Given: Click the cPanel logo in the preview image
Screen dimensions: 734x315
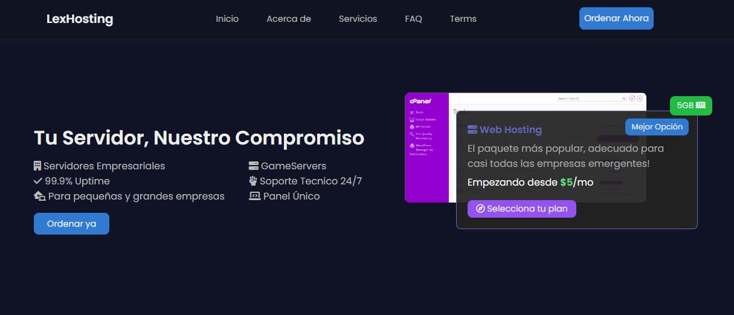Looking at the screenshot, I should 419,101.
